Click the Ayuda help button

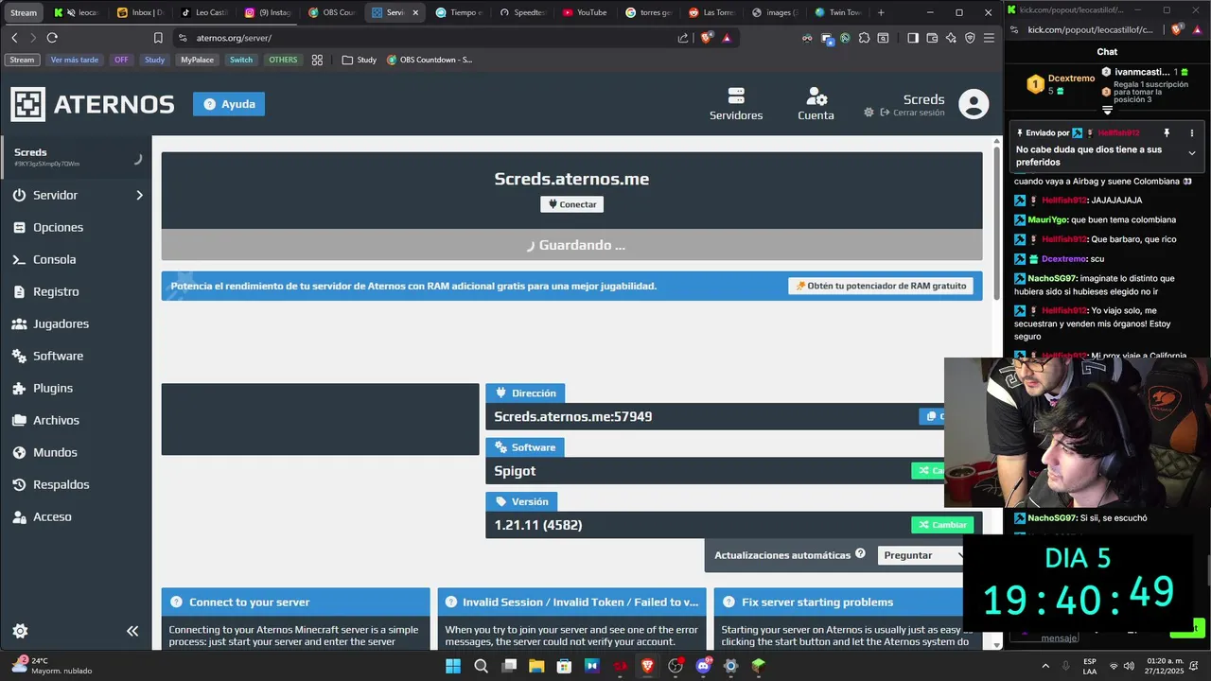tap(229, 104)
